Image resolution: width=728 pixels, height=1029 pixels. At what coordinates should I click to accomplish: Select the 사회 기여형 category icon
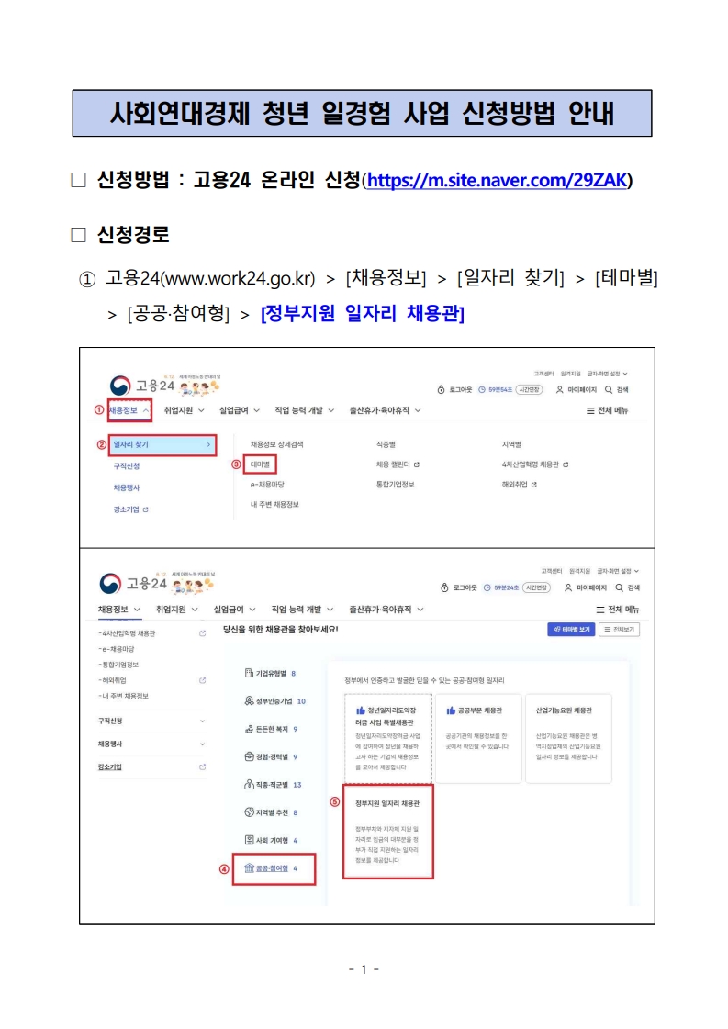click(249, 840)
